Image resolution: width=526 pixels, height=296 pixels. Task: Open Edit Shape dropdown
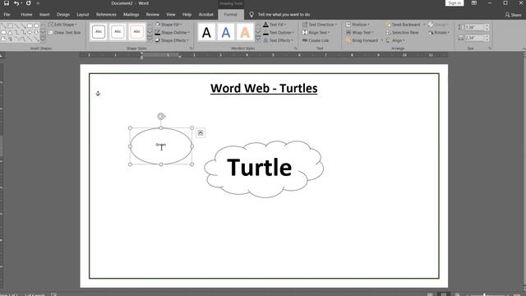coord(62,25)
